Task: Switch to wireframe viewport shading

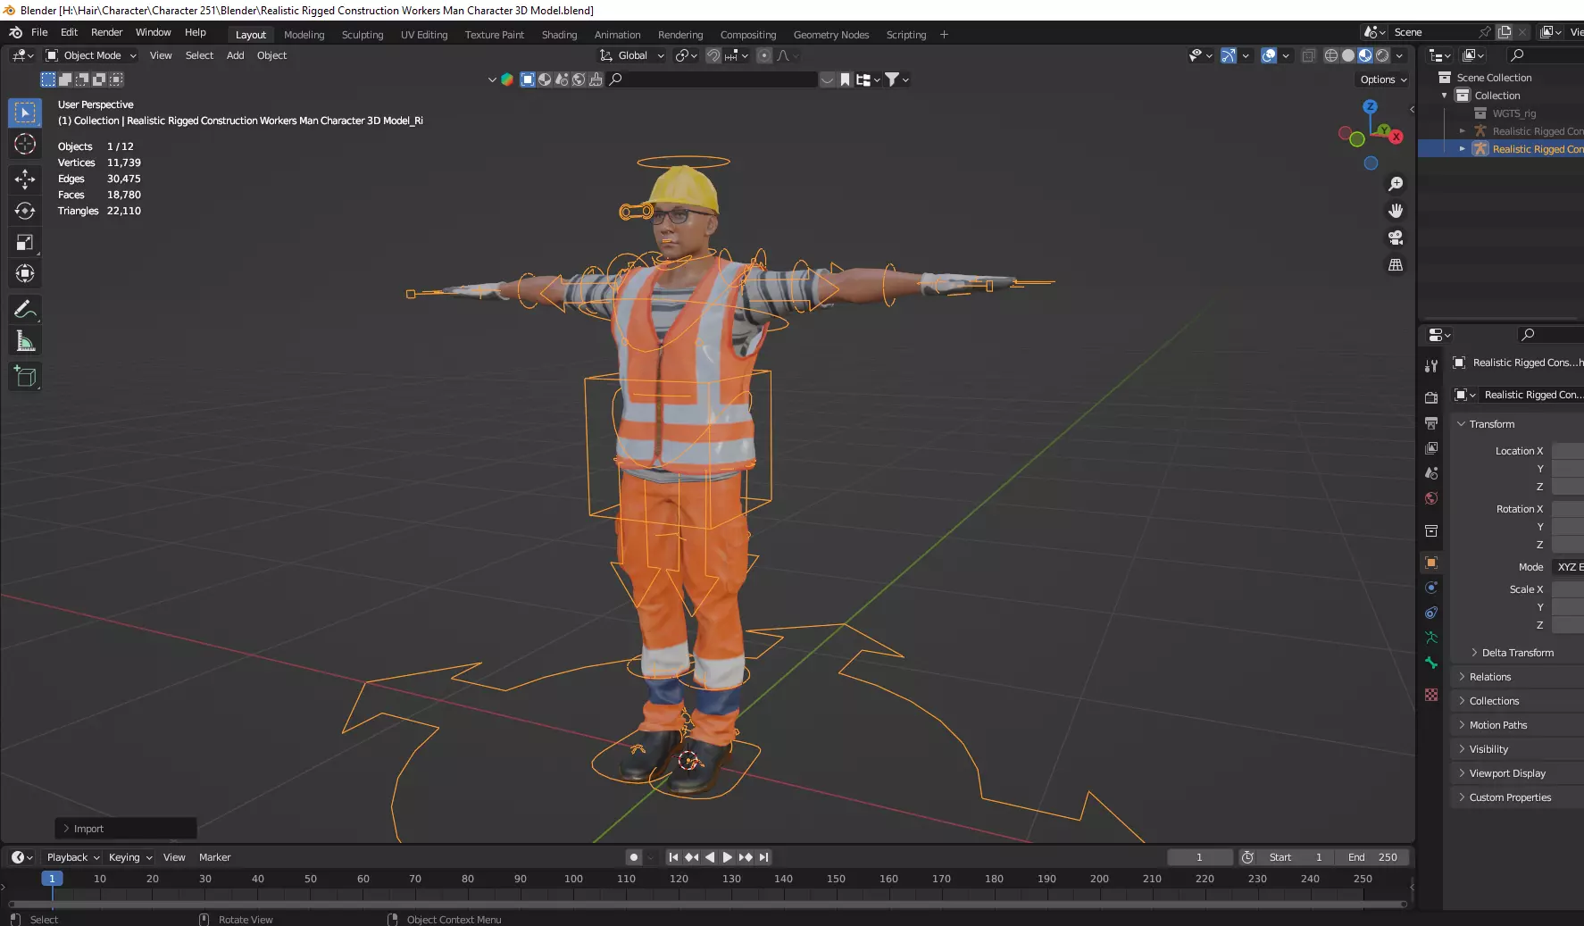Action: (1330, 55)
